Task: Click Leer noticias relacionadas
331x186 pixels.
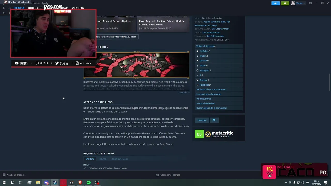Action: pyautogui.click(x=219, y=94)
